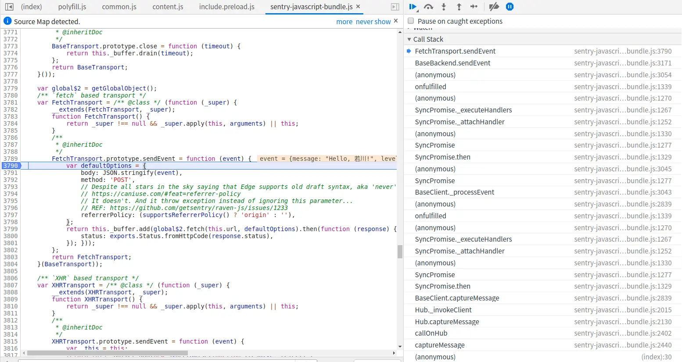682x362 pixels.
Task: Select Hub.captureMessage call frame
Action: [543, 322]
